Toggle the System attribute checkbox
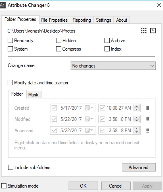 (10, 49)
